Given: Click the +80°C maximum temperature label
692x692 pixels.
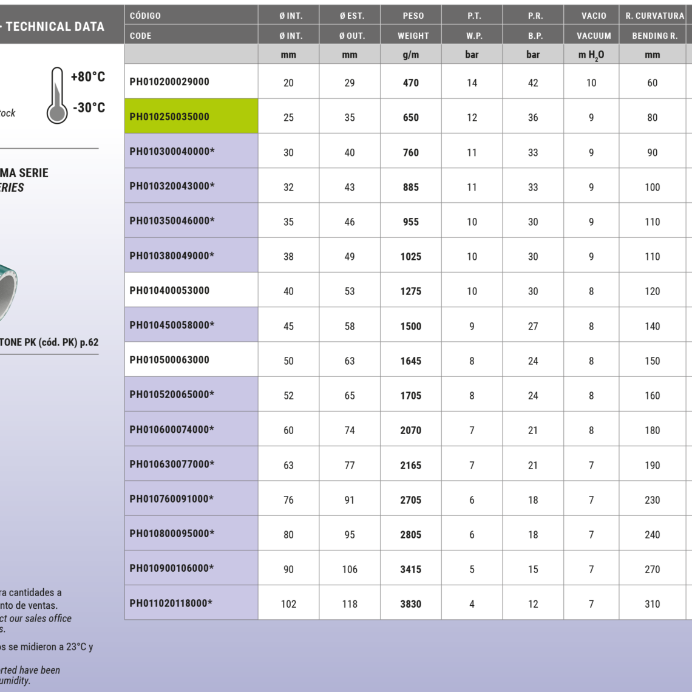Looking at the screenshot, I should tap(88, 77).
